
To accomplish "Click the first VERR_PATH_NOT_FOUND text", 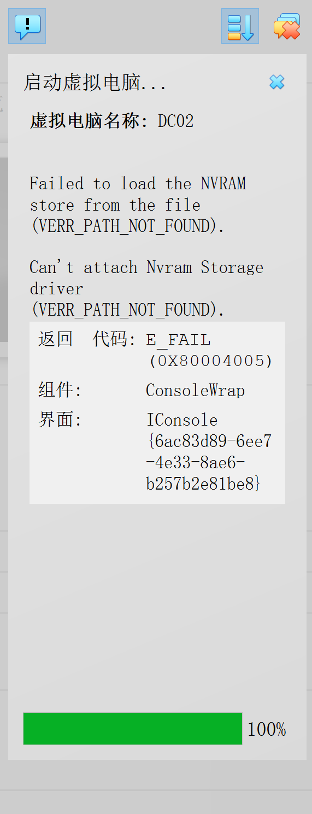I will pyautogui.click(x=127, y=226).
